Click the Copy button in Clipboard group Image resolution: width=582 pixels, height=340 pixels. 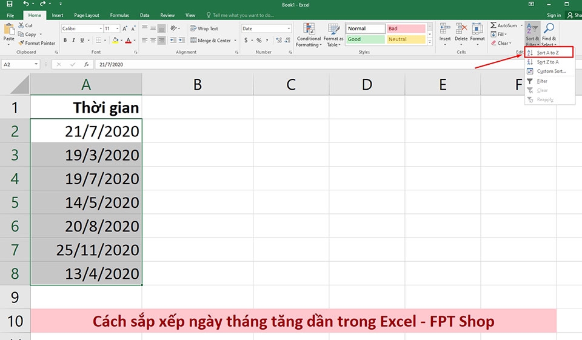click(x=28, y=34)
